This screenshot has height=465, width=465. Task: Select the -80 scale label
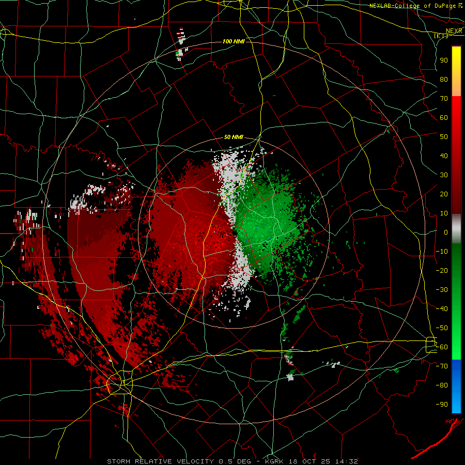tap(442, 385)
